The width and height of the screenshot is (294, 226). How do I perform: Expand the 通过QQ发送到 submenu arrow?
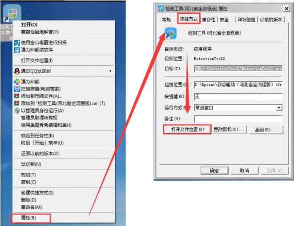tap(110, 71)
